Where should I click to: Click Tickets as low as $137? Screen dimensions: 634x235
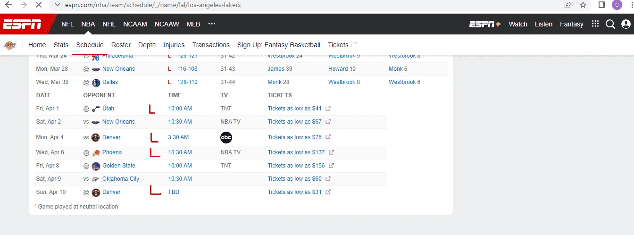tap(296, 152)
